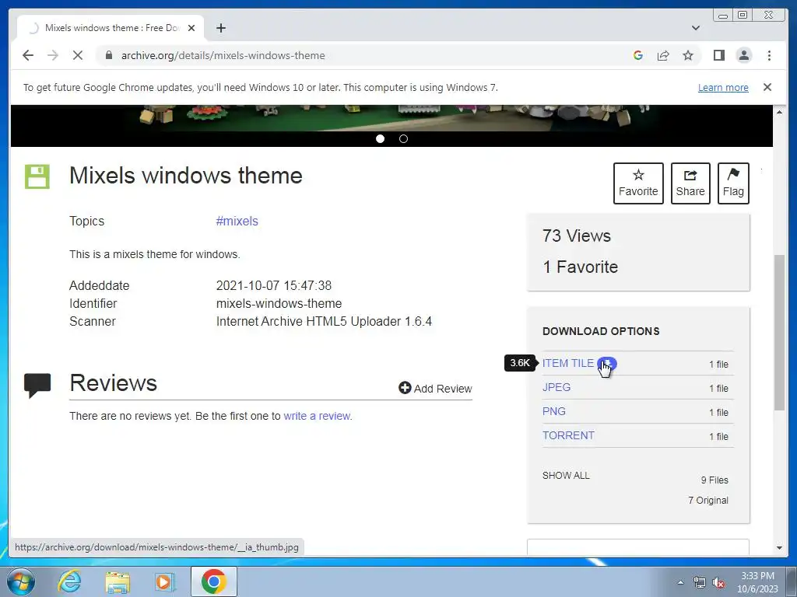
Task: Click the added date 2021-10-07 value
Action: 273,286
